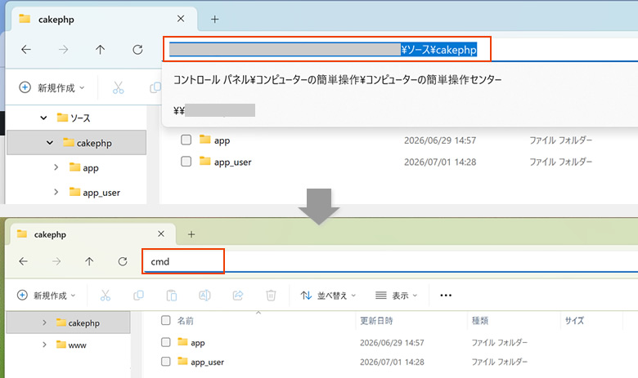Expand app_user tree node in upper sidebar

(x=56, y=192)
